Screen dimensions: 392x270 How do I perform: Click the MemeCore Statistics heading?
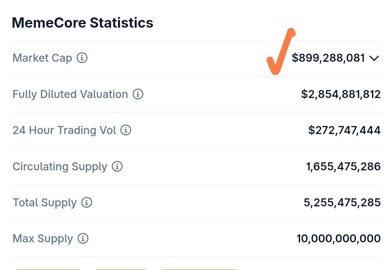tap(83, 23)
